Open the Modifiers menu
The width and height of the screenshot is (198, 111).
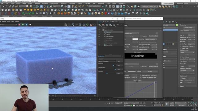pos(37,3)
